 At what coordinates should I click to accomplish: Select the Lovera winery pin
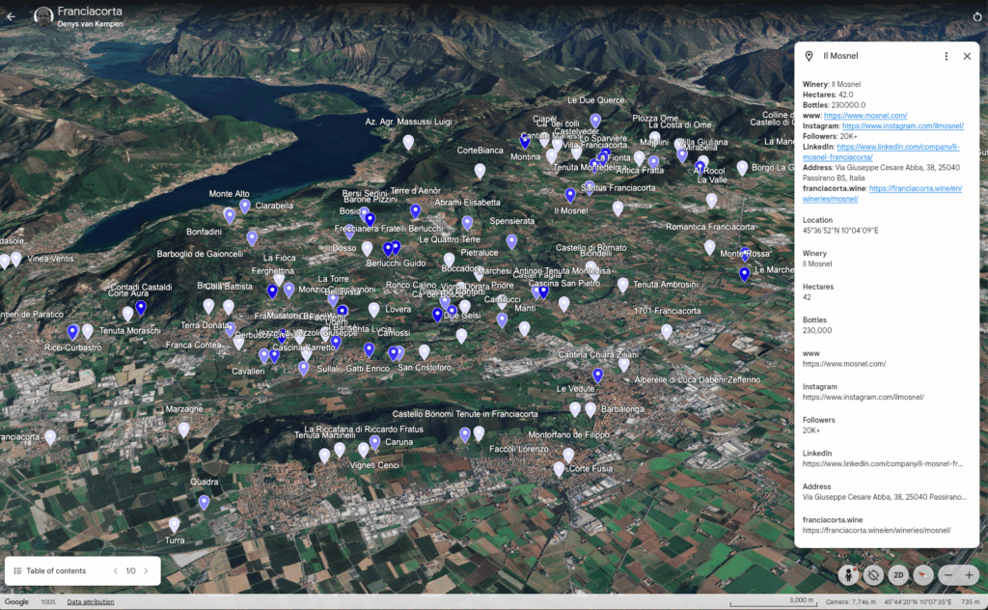pos(373,310)
